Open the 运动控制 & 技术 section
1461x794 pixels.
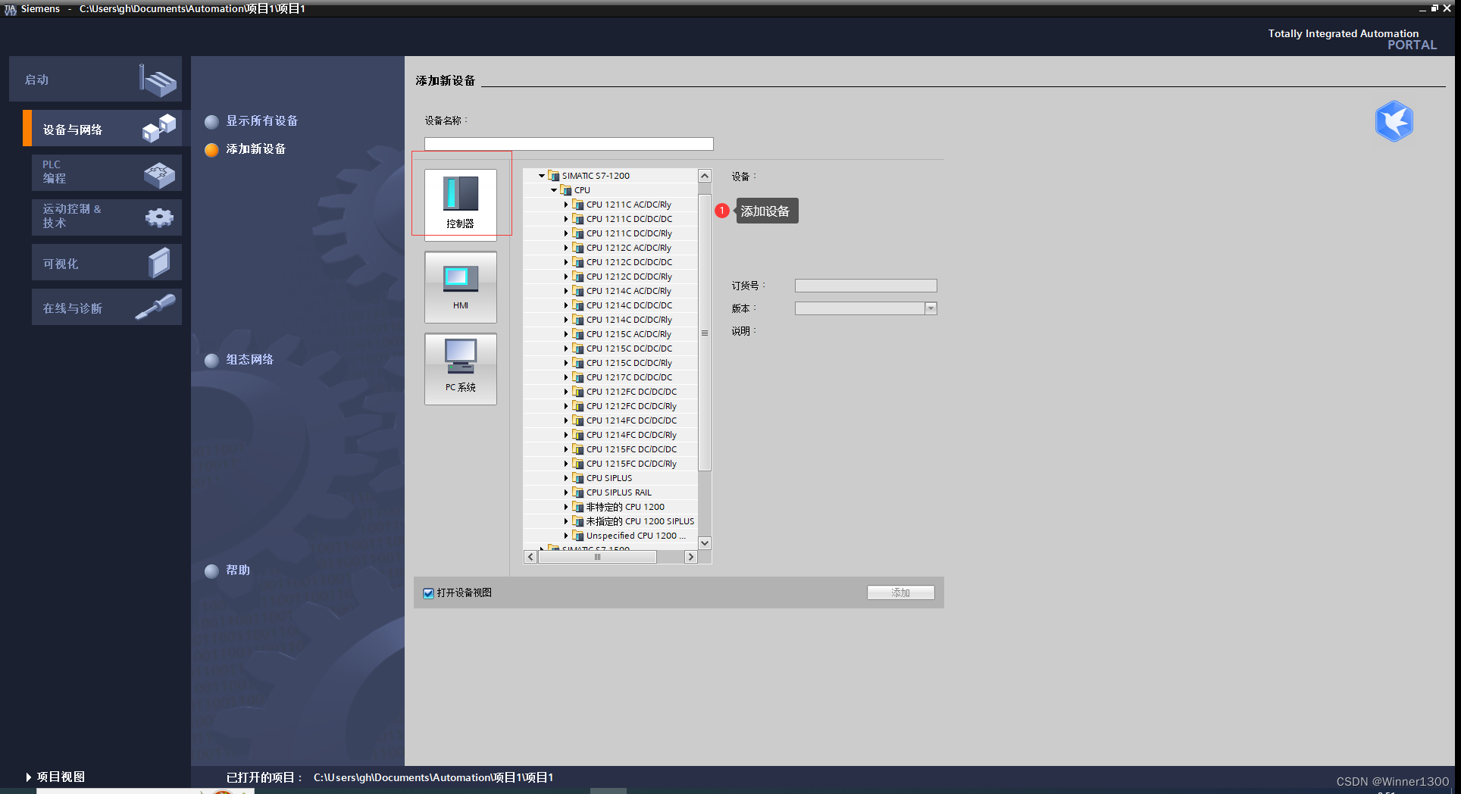coord(107,217)
